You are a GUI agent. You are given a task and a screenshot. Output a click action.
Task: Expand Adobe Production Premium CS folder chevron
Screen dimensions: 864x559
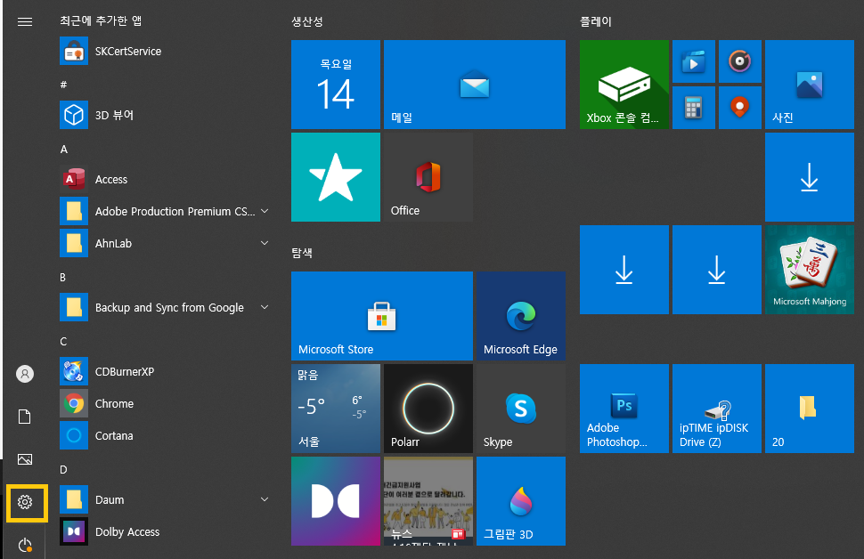tap(265, 211)
